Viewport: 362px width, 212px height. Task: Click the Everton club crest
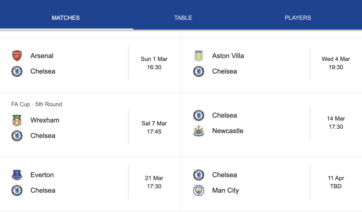(x=17, y=175)
